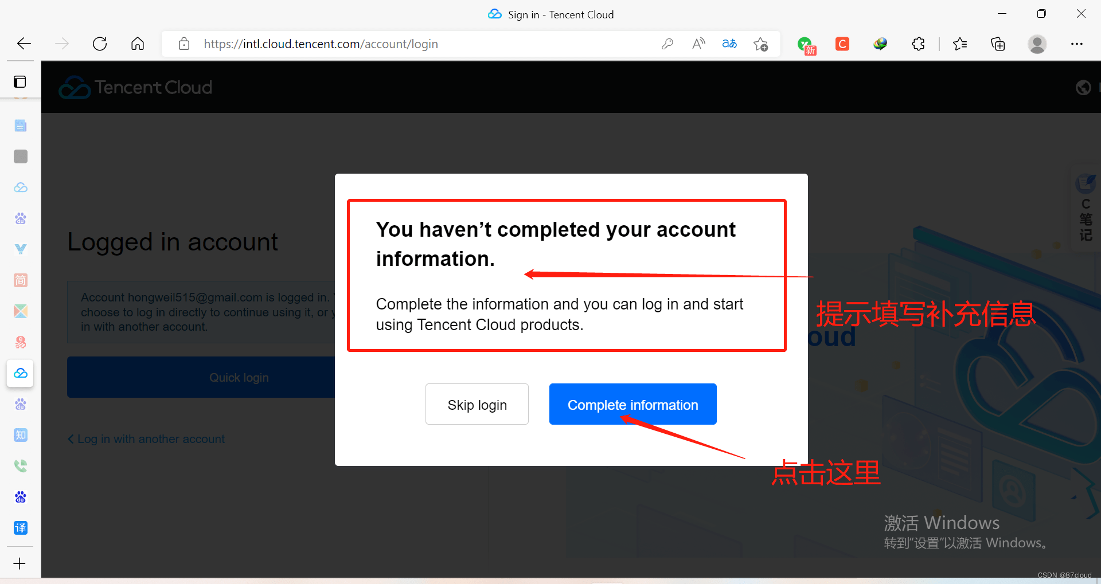Open the browser profile avatar

point(1037,44)
